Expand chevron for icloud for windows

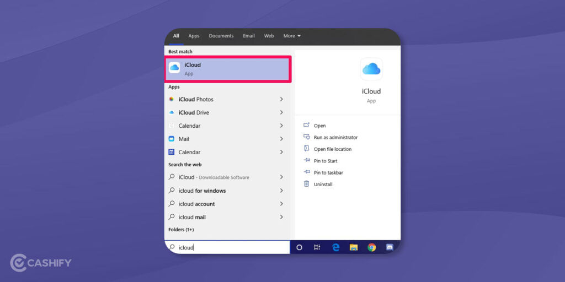[x=281, y=190]
